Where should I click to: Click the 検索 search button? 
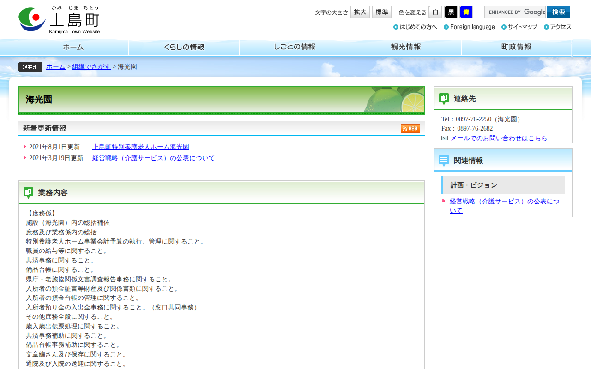[559, 12]
